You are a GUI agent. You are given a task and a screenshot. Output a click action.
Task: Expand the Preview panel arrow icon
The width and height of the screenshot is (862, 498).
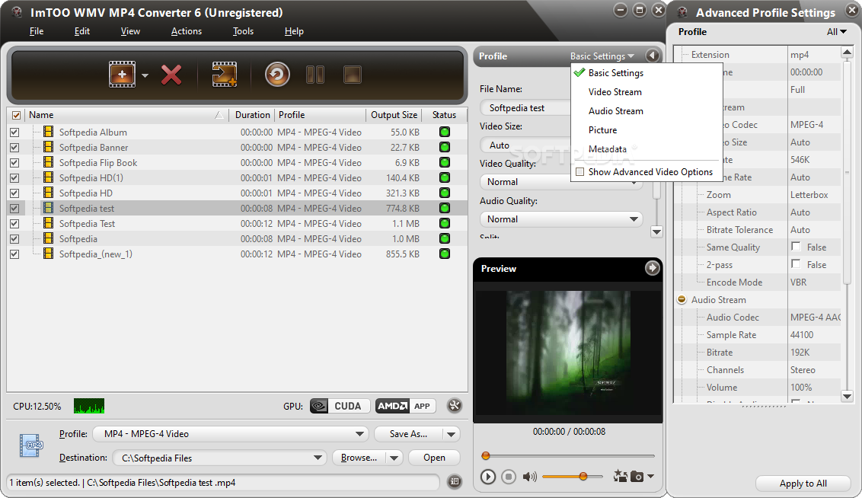(x=652, y=268)
